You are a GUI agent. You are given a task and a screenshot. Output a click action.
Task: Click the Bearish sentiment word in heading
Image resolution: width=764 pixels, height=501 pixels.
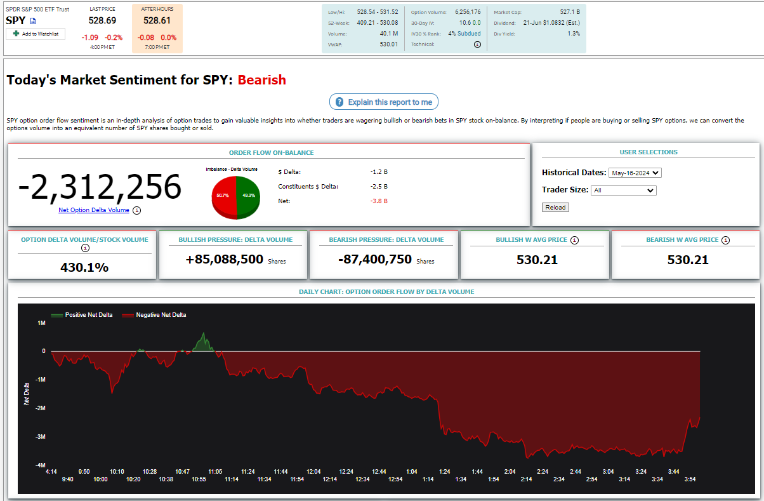coord(262,80)
